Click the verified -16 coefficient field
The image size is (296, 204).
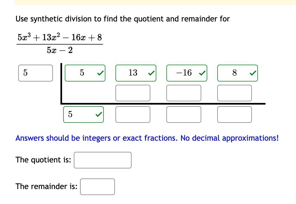(x=187, y=73)
